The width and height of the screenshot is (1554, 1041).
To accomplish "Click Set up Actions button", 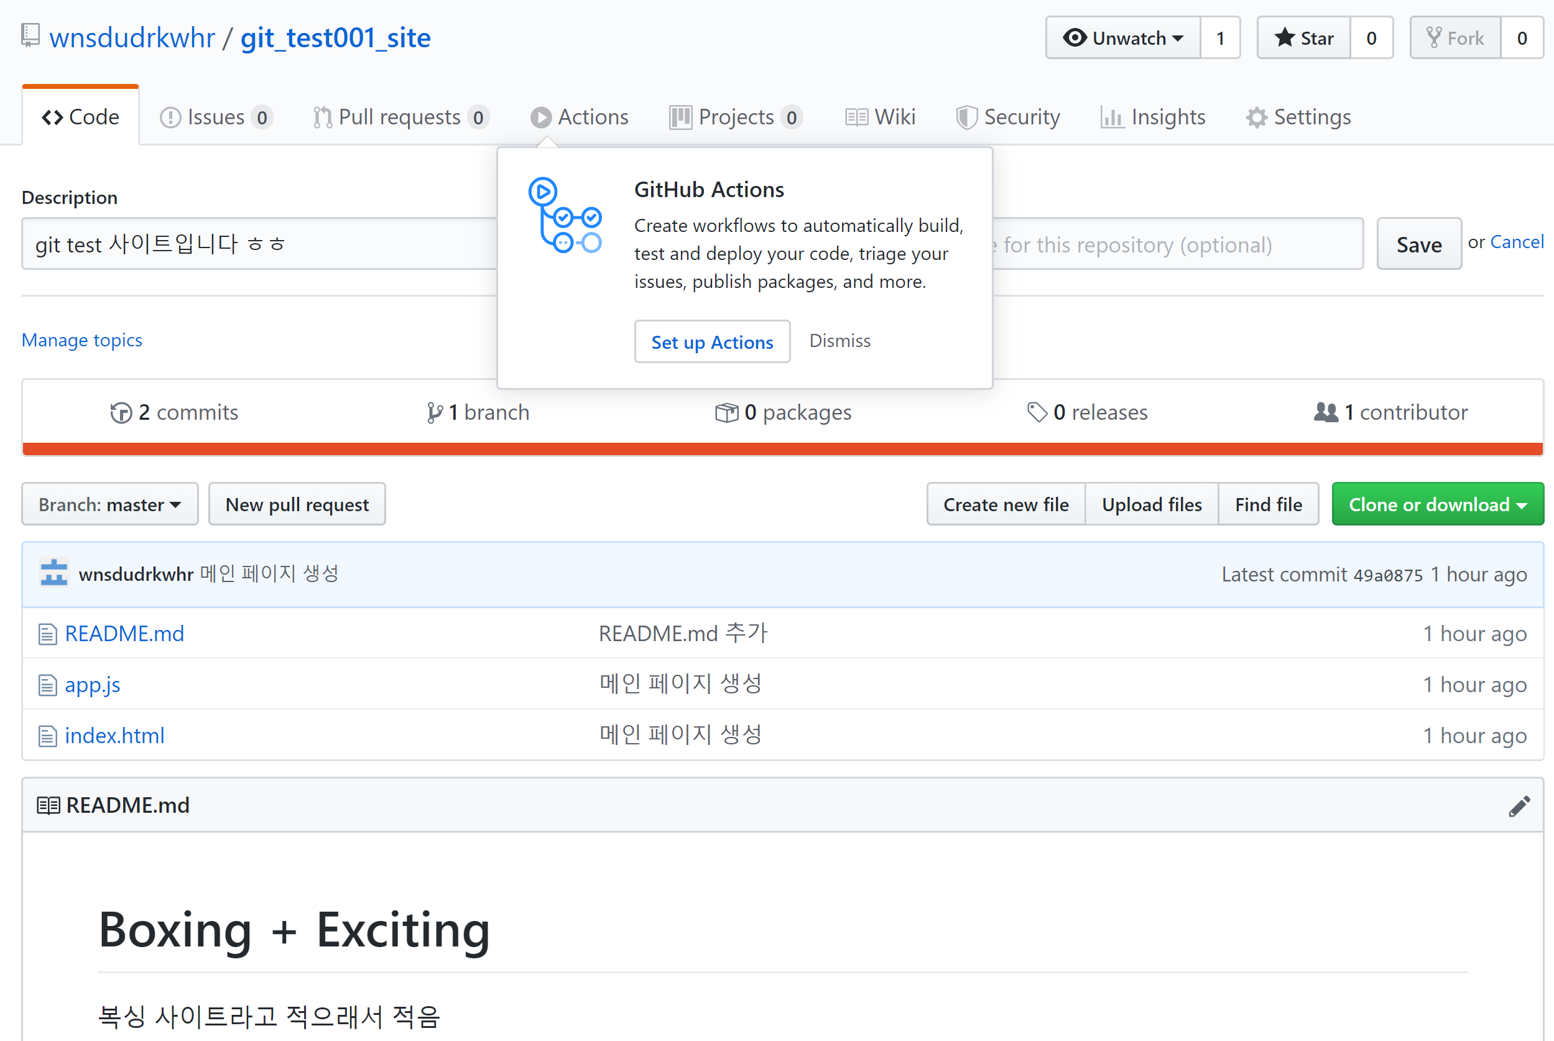I will 712,342.
